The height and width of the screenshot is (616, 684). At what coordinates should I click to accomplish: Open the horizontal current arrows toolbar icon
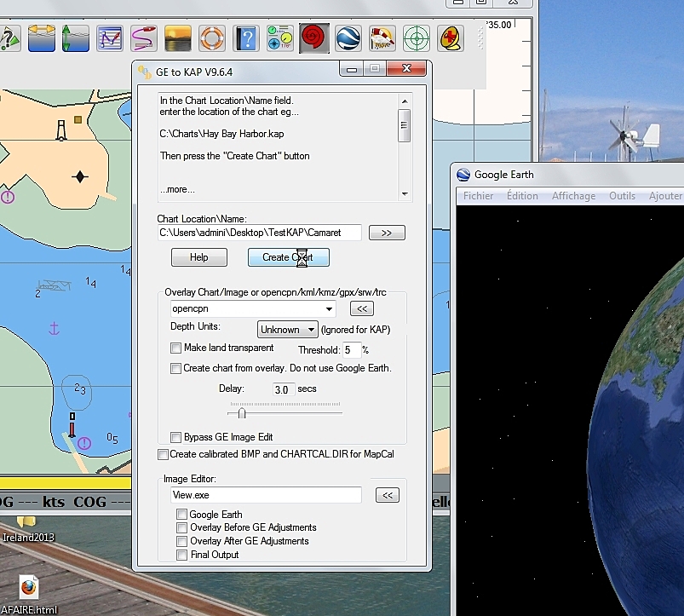click(x=42, y=38)
